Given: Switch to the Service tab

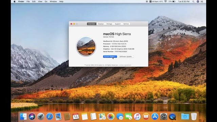Looking at the screenshot, I should pos(126,24).
